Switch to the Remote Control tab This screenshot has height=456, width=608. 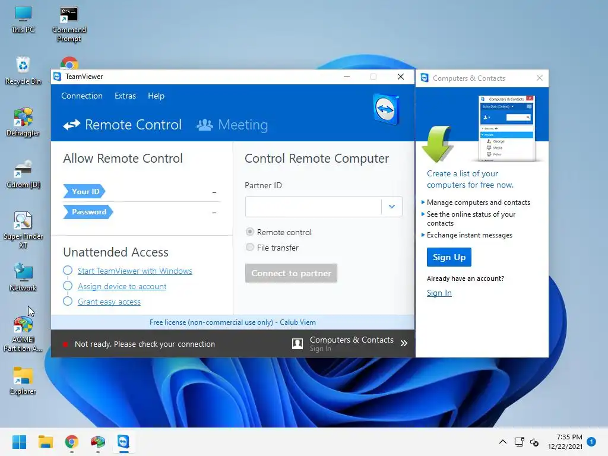122,125
